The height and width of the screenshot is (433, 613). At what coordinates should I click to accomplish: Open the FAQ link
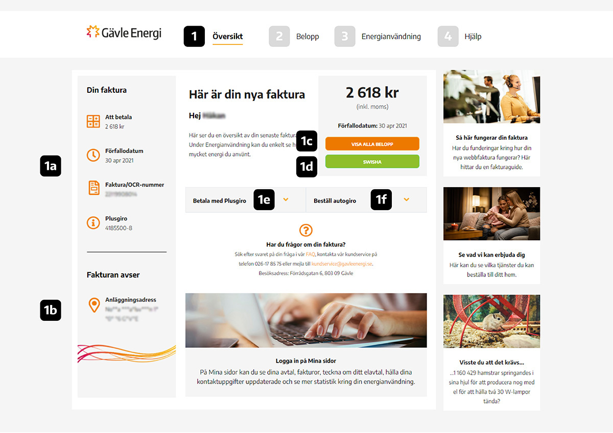[311, 254]
